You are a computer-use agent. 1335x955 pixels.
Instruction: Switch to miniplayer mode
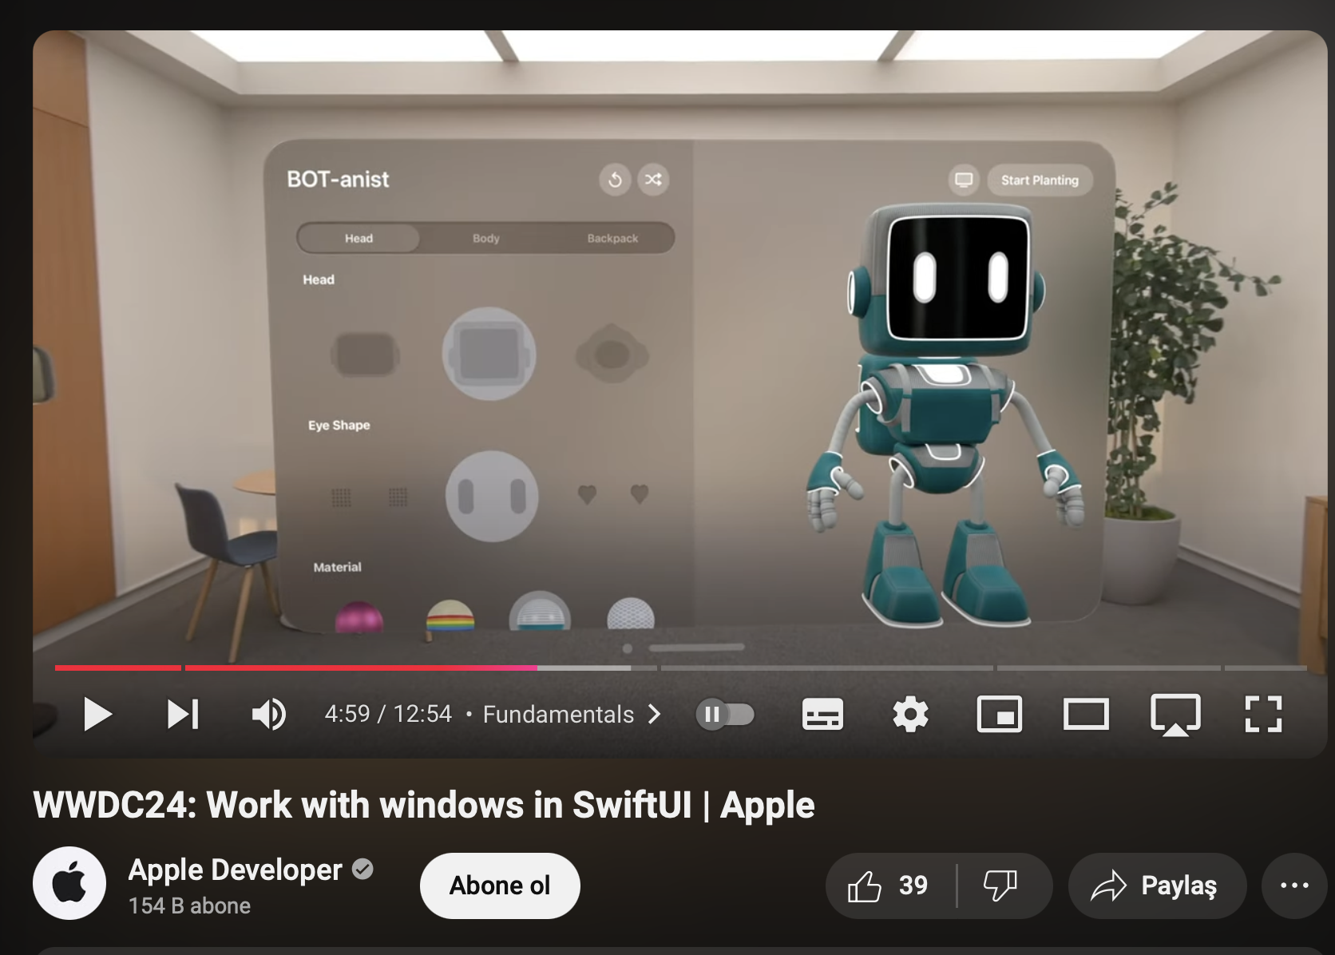click(x=1000, y=714)
